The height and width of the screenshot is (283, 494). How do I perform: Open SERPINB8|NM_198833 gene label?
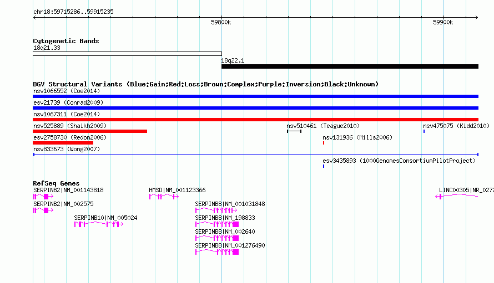225,218
